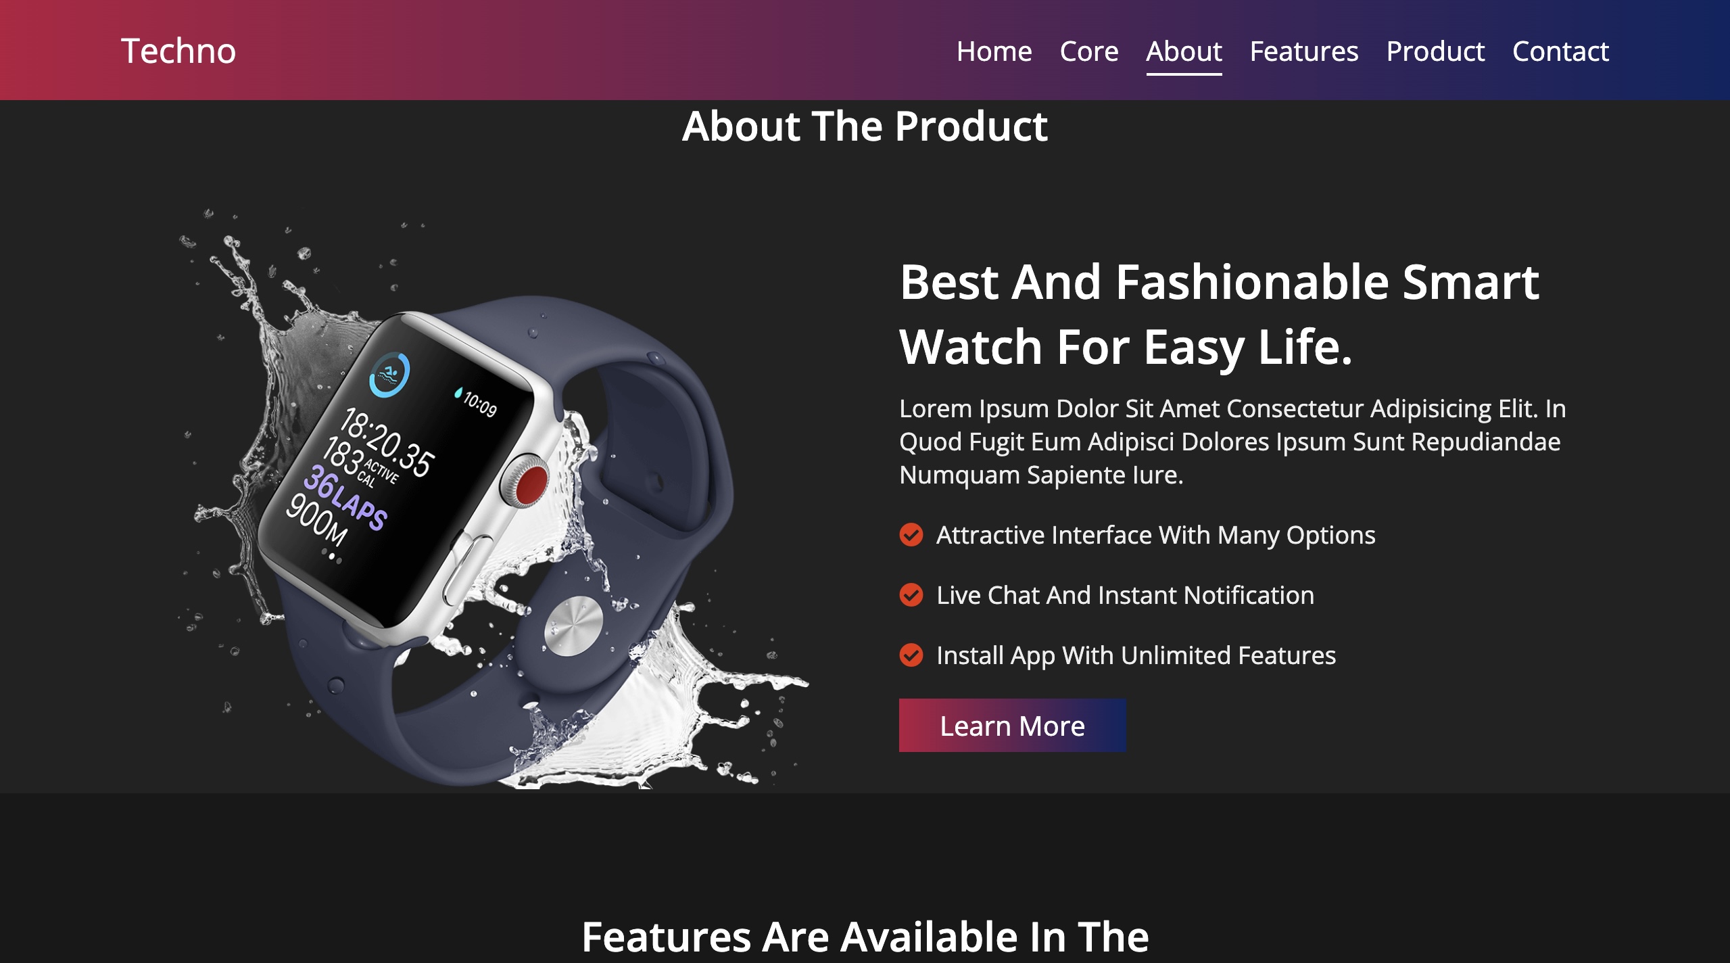Click Live Chat And Instant Notification text

click(1125, 595)
